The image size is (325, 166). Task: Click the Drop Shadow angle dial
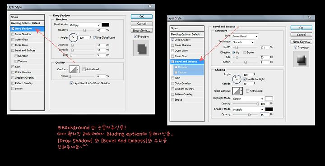(73, 37)
